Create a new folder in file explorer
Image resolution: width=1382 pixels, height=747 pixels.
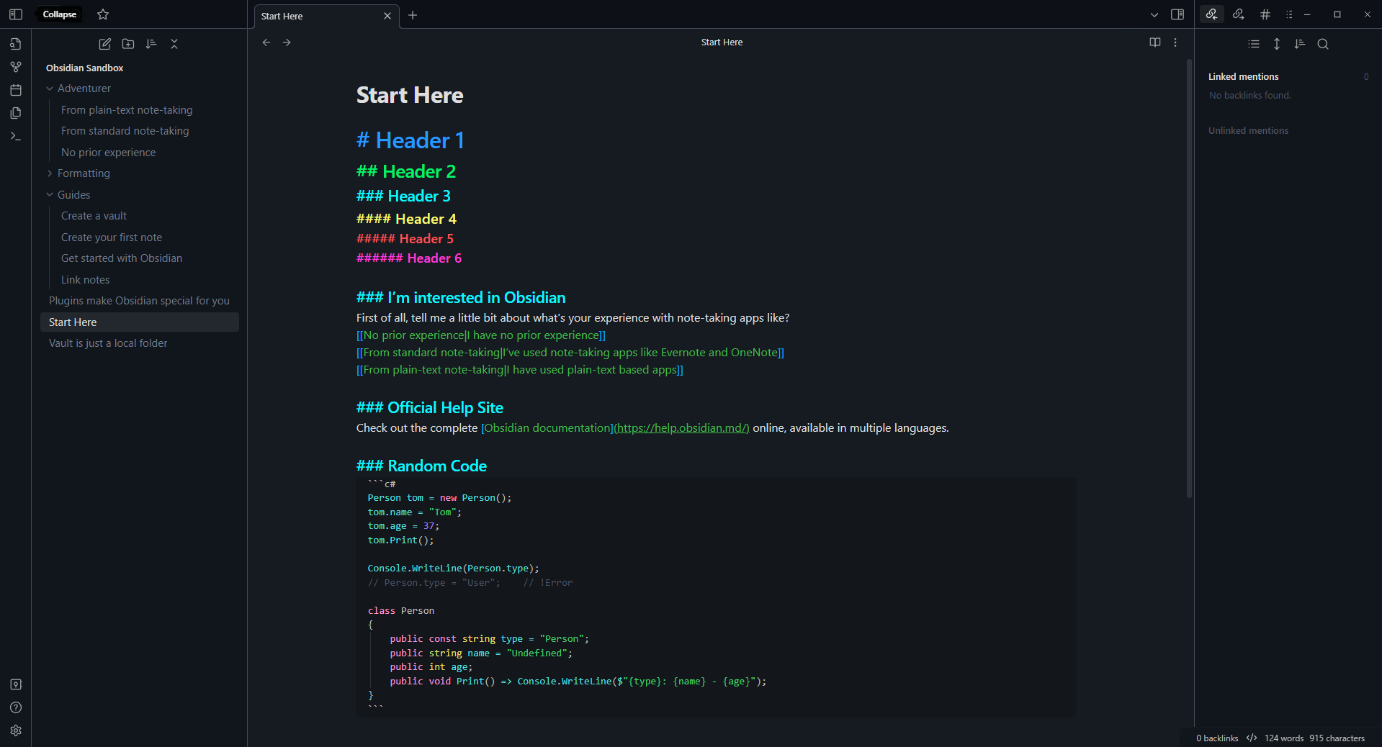(128, 44)
